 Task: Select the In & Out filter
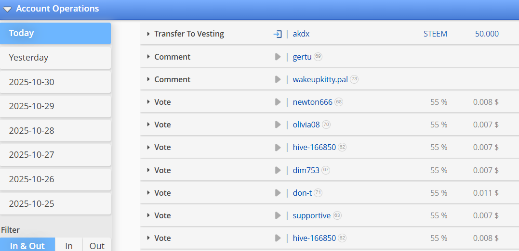[x=27, y=245]
